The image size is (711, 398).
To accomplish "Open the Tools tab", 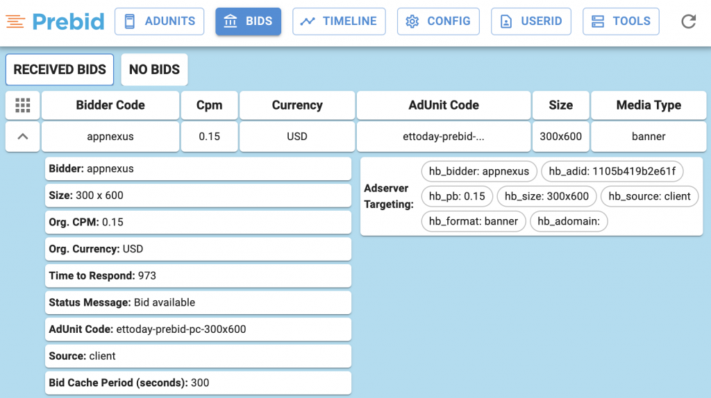I will tap(621, 21).
